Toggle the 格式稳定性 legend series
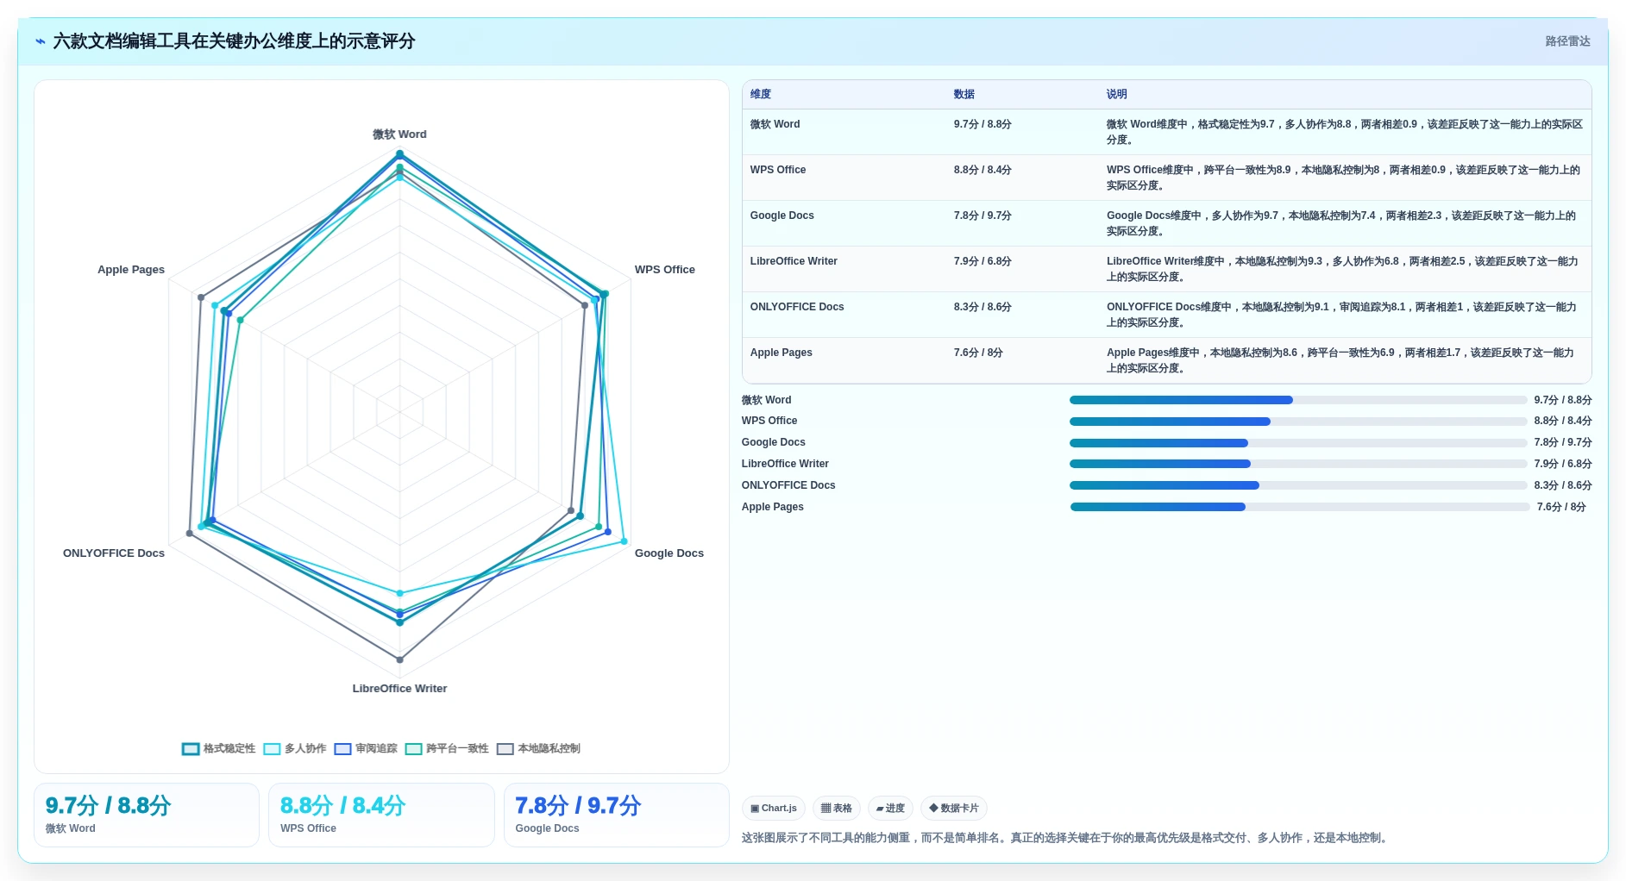 click(x=218, y=748)
